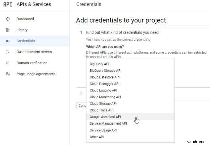The width and height of the screenshot is (210, 145).
Task: Click the OAuth consent screen icon
Action: tap(8, 52)
